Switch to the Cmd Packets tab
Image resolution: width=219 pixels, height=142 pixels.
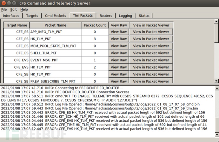[x=56, y=15]
